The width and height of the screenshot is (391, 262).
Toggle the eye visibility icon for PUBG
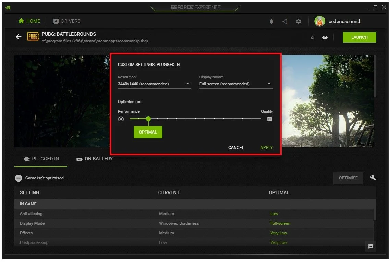(325, 37)
